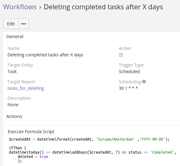Open the three-dots more actions menu
The height and width of the screenshot is (166, 180).
point(24,24)
